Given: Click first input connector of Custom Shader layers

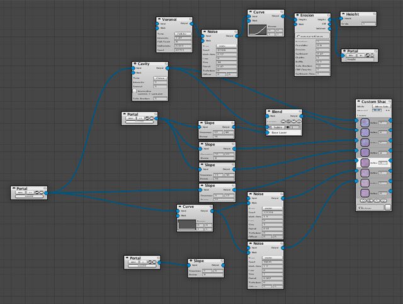Looking at the screenshot, I should [x=356, y=120].
